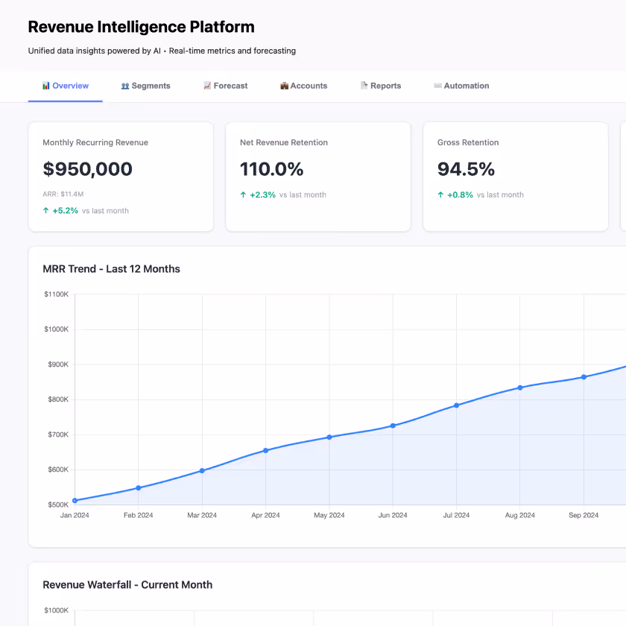Click the MRR Trend chart title
The height and width of the screenshot is (626, 626).
click(x=111, y=269)
